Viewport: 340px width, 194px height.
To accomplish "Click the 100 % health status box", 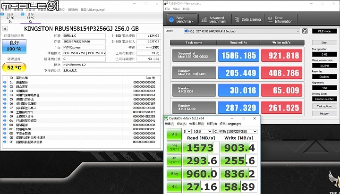I will click(14, 46).
